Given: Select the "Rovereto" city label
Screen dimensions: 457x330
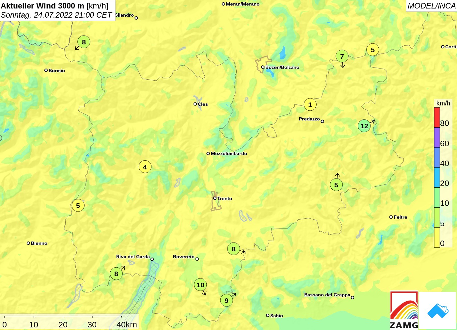Looking at the screenshot, I should pos(184,257).
